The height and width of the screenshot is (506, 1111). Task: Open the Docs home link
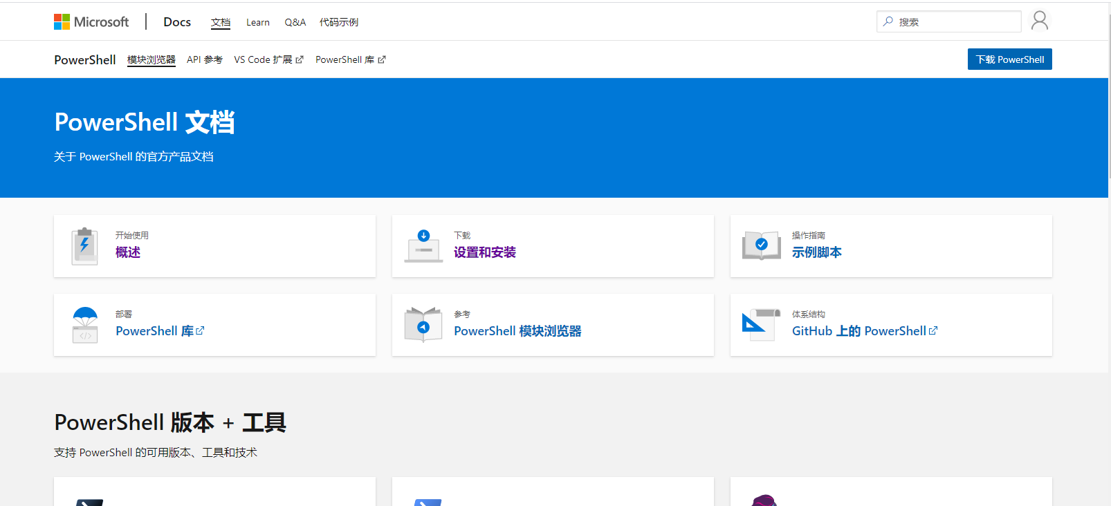point(177,22)
